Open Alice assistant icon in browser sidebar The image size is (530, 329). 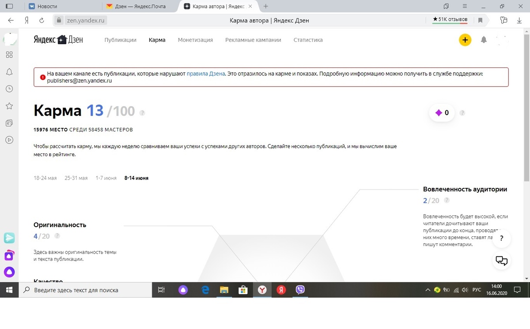(x=9, y=272)
